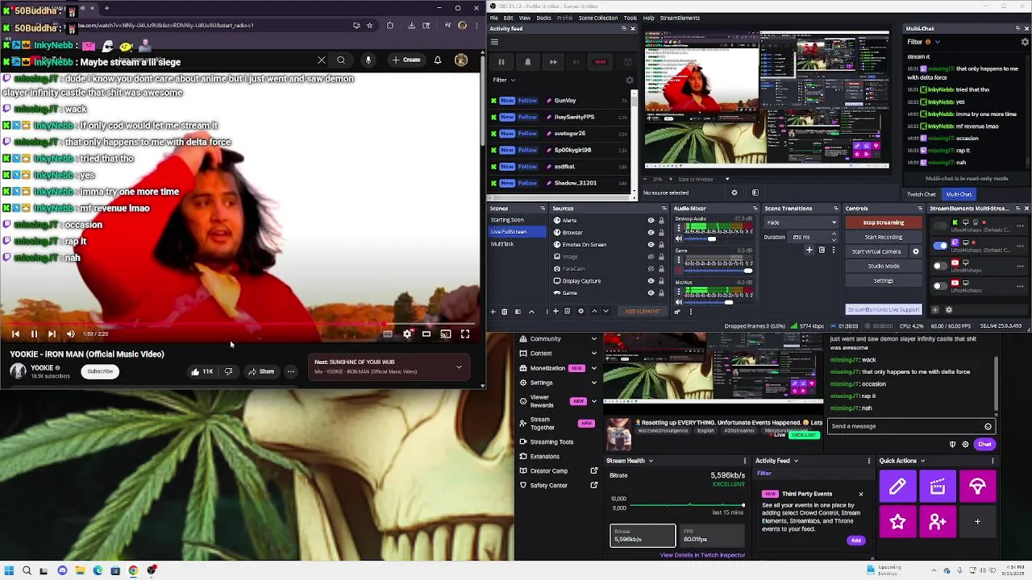Select the MultiTask scene

pyautogui.click(x=517, y=244)
